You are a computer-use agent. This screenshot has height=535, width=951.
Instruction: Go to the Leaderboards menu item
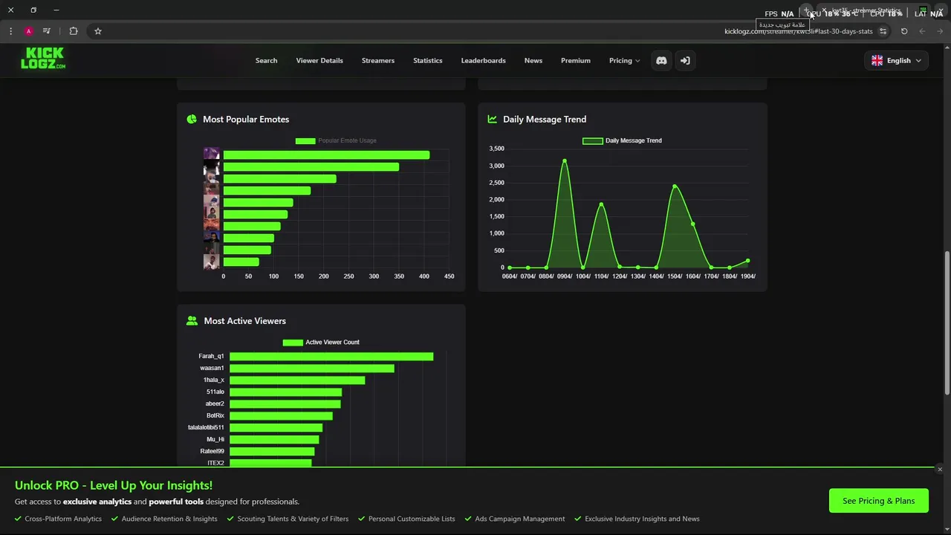point(483,61)
